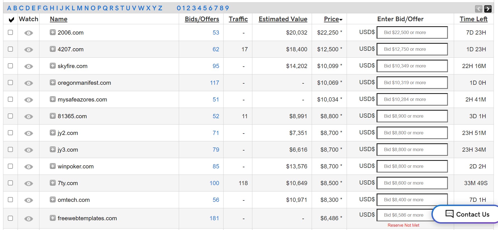Click the eye icon beside omtech.com

29,200
